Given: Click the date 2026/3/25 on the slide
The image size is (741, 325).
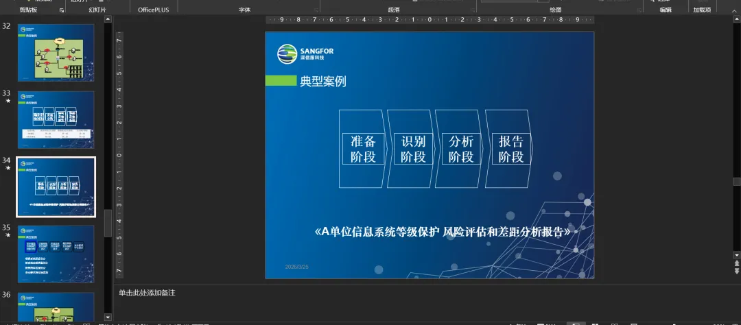Looking at the screenshot, I should [x=297, y=267].
